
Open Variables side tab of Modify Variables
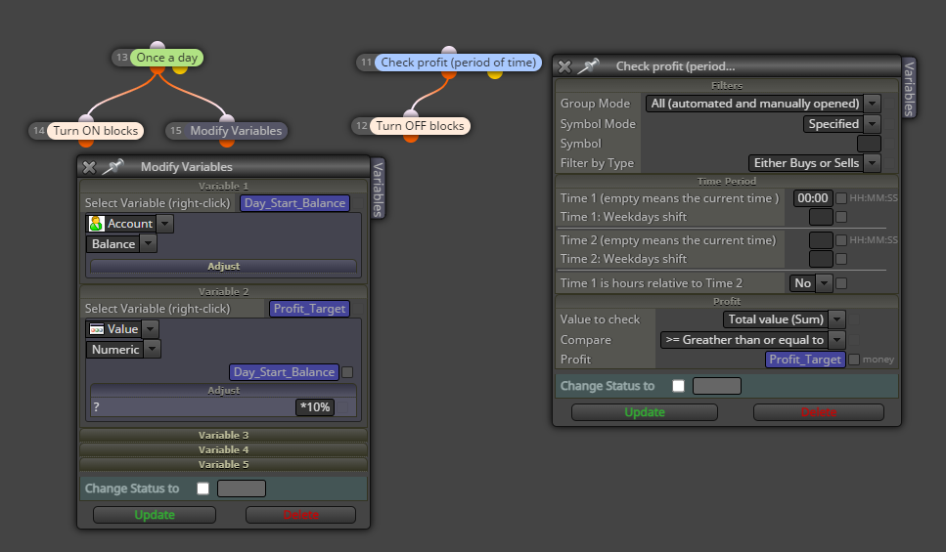click(378, 189)
